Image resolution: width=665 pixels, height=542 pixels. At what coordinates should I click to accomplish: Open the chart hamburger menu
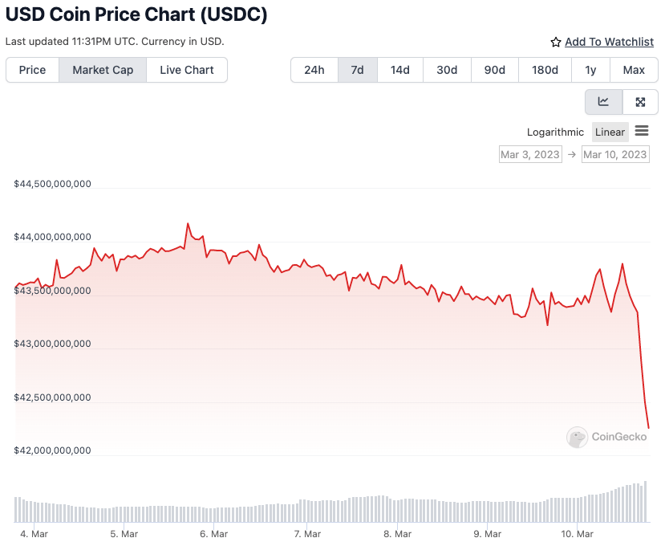coord(642,131)
